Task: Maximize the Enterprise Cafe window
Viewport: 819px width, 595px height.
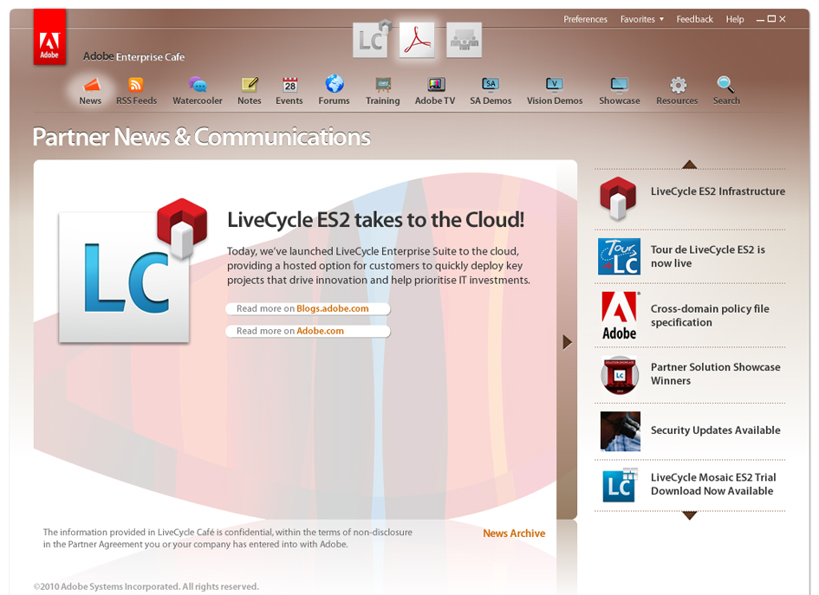Action: 771,19
